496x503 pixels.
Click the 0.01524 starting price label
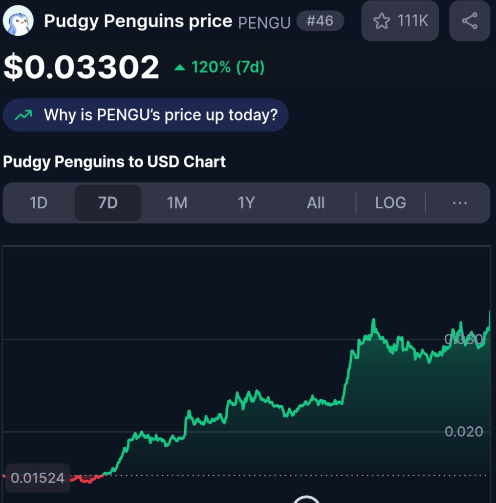38,478
